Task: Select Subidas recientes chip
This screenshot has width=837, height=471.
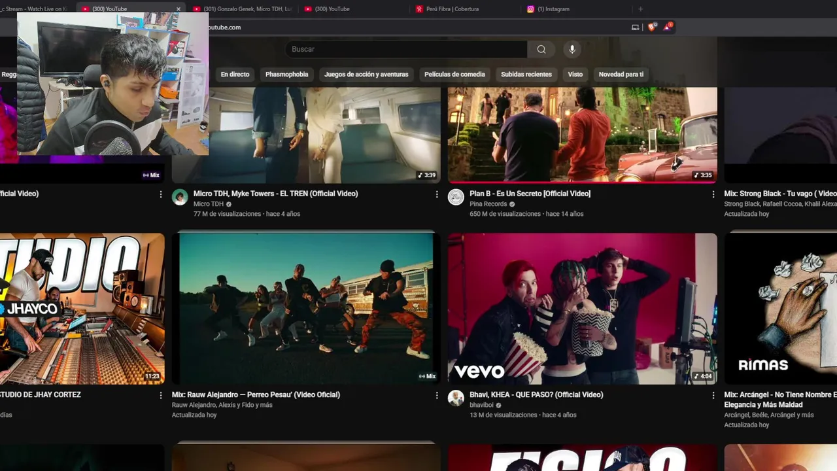Action: tap(526, 75)
